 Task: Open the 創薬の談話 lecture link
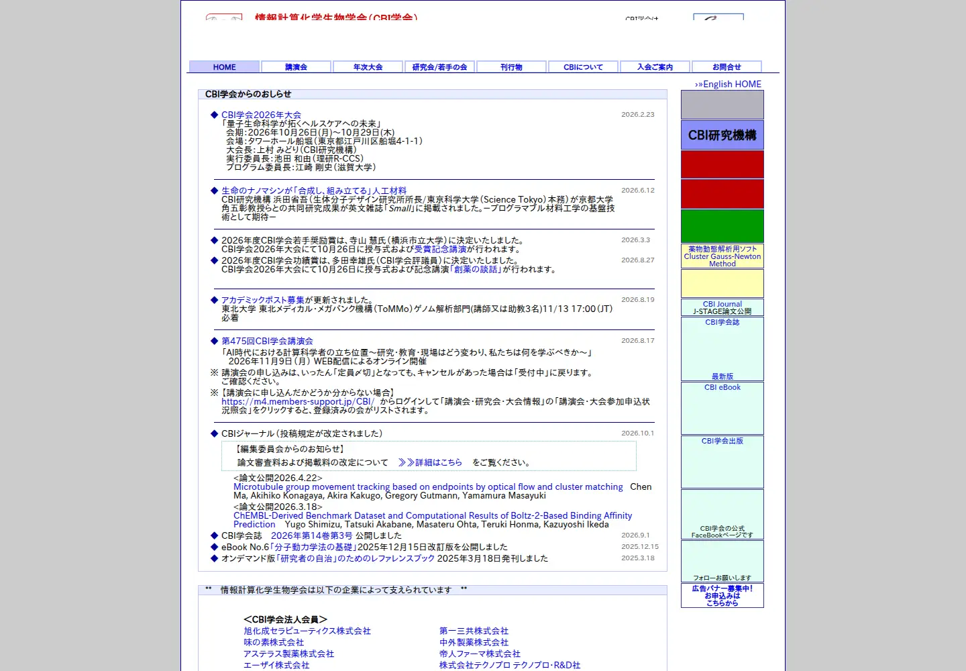476,269
